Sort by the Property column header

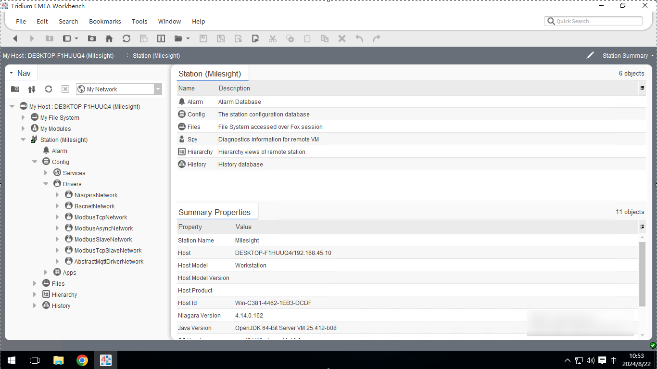pos(205,227)
